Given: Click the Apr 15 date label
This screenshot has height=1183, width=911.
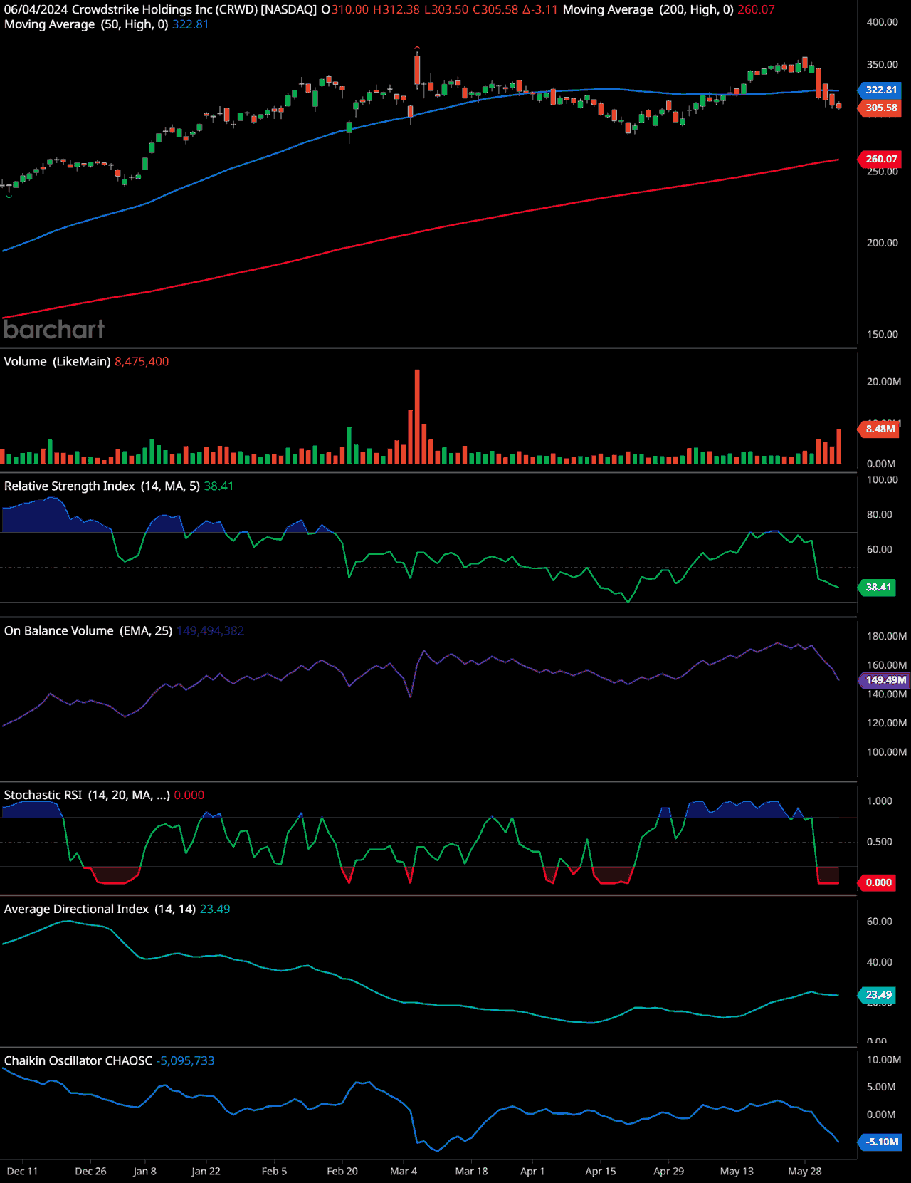Looking at the screenshot, I should click(601, 1171).
